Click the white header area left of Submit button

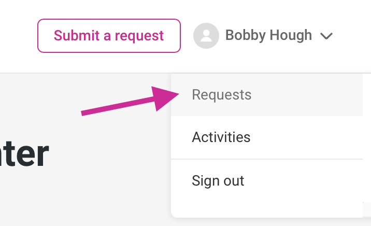(x=19, y=36)
